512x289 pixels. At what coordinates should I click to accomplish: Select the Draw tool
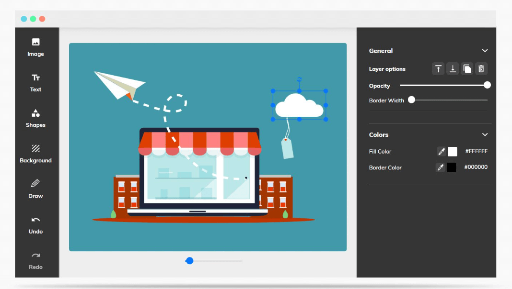coord(35,189)
